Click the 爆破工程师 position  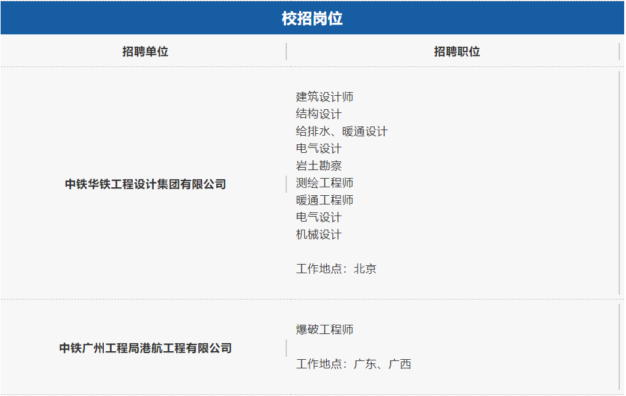point(324,330)
